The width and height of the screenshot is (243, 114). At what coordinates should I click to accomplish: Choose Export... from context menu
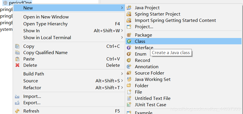pyautogui.click(x=69, y=103)
